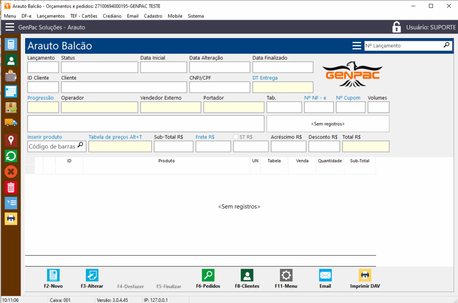Click the Tabela de preços Alt+T field
Viewport: 458px width, 303px height.
[120, 147]
